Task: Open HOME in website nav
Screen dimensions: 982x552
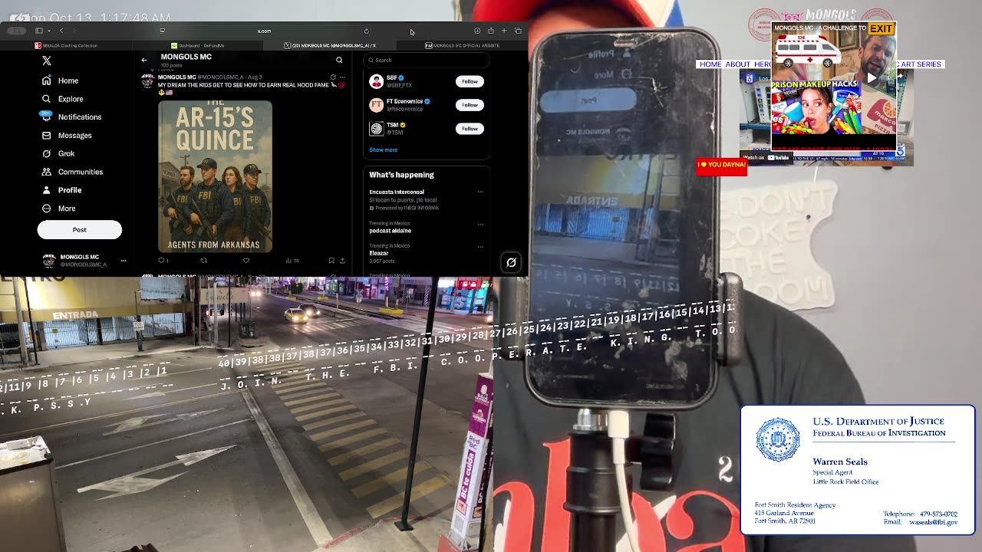Action: coord(710,64)
